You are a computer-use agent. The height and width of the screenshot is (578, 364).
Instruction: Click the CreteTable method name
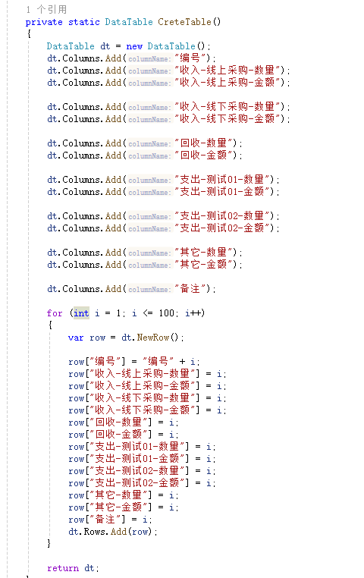[184, 22]
